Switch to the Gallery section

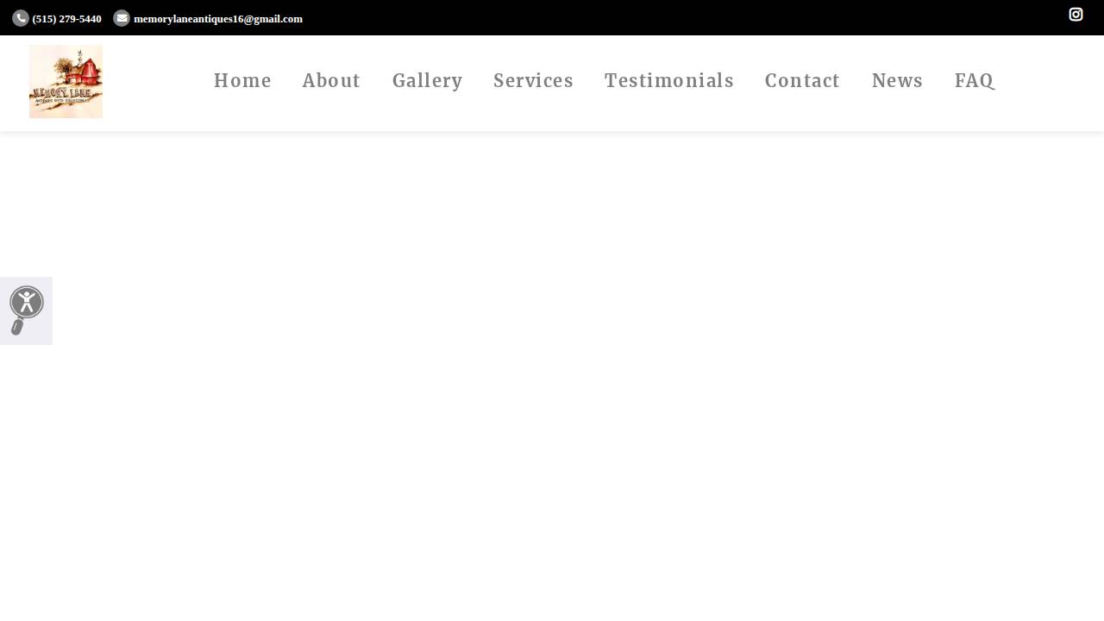click(x=428, y=80)
